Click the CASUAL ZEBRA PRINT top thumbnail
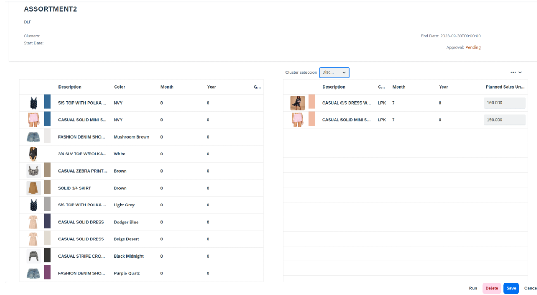The height and width of the screenshot is (295, 537). pyautogui.click(x=33, y=171)
